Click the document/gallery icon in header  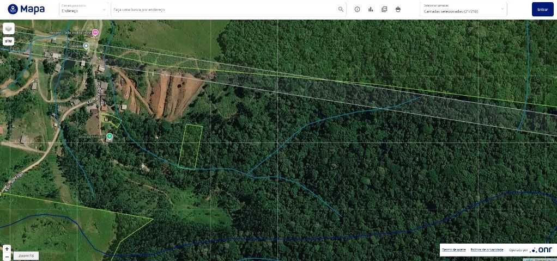(384, 10)
